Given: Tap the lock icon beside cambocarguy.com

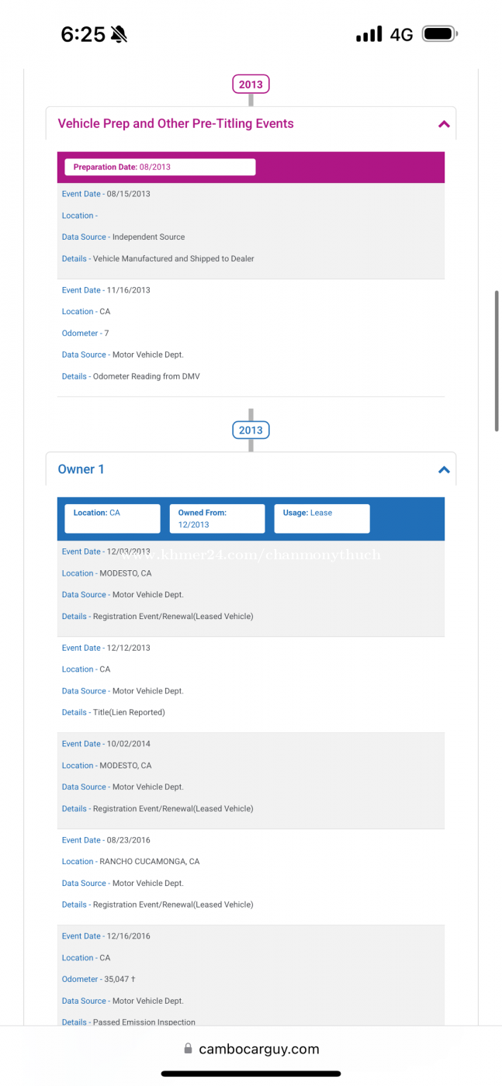Looking at the screenshot, I should (188, 1049).
